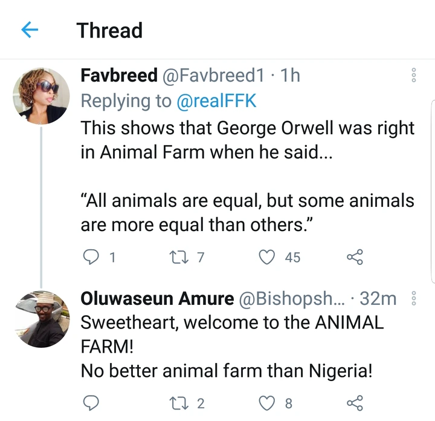The height and width of the screenshot is (421, 435).
Task: Open more options for Favbreed's tweet
Action: pos(414,76)
